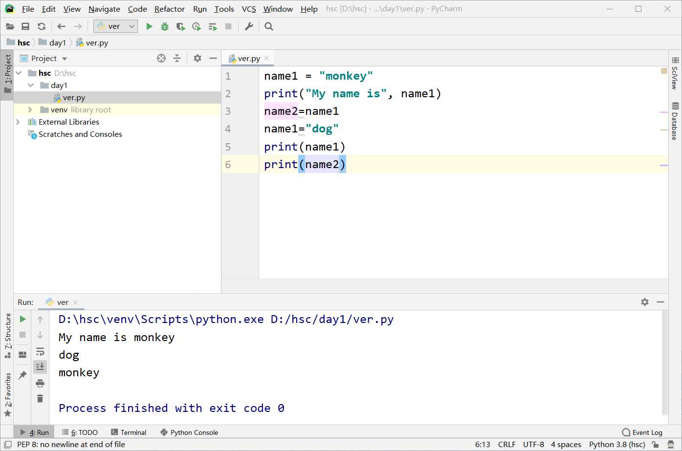Open the Database side panel
This screenshot has width=682, height=451.
(675, 121)
